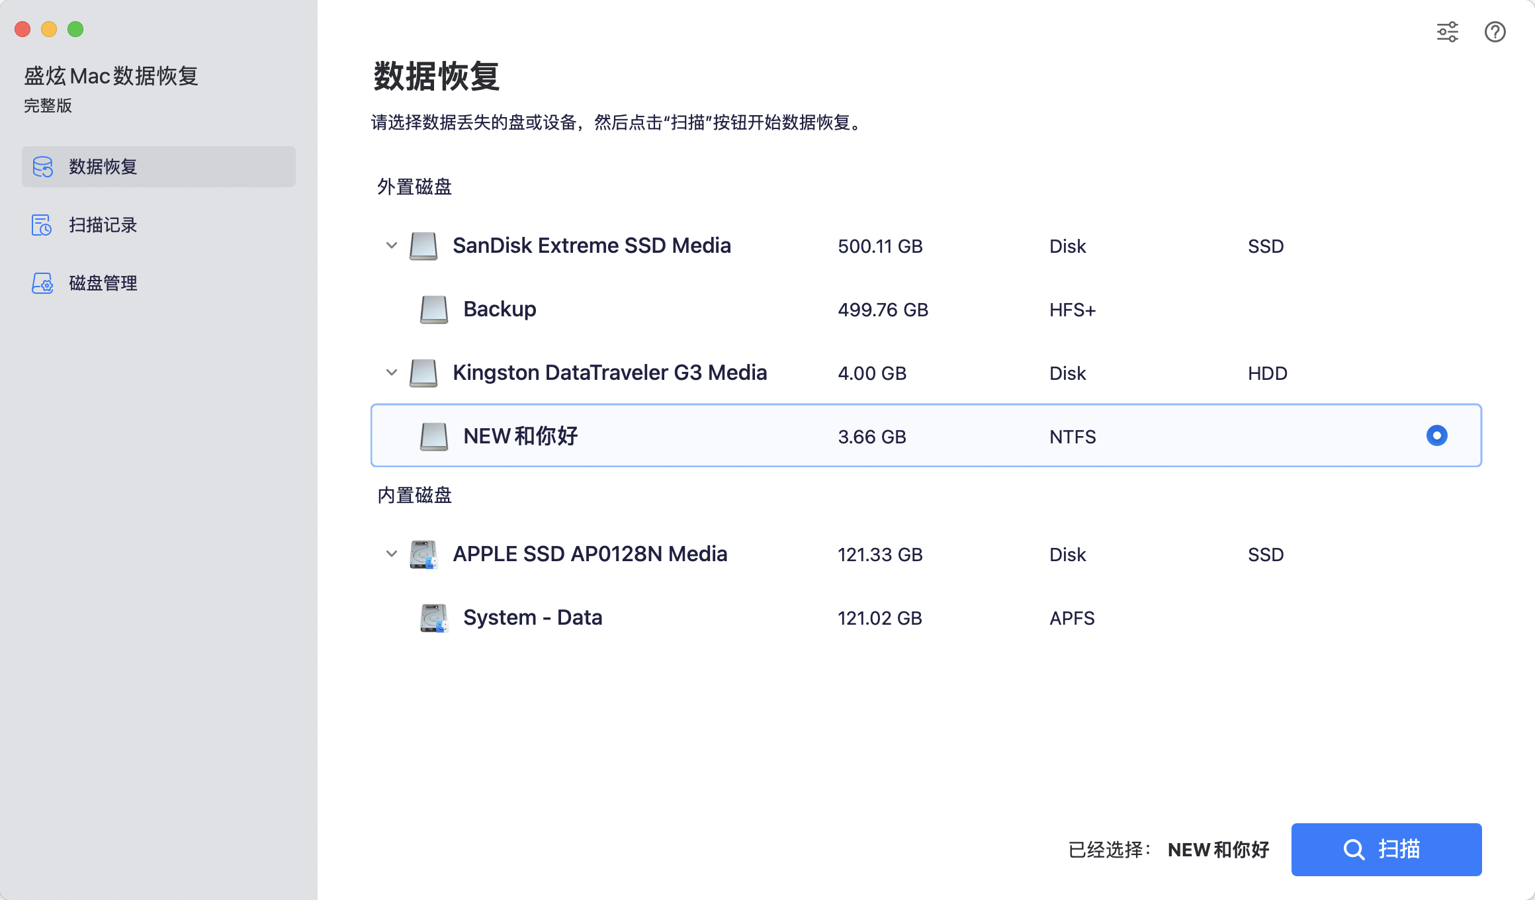Select the 数据恢复 sidebar icon

tap(42, 167)
